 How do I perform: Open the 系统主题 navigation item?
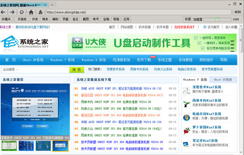[x=165, y=60]
